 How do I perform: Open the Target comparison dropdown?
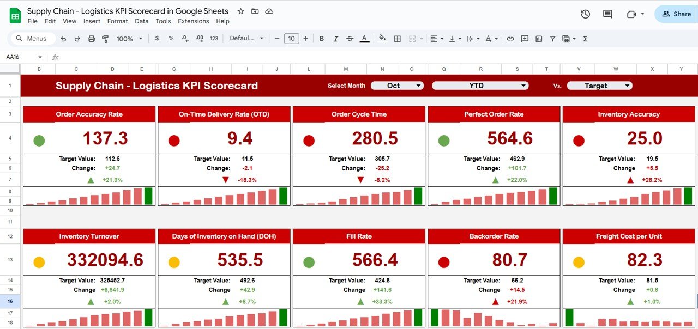(599, 86)
